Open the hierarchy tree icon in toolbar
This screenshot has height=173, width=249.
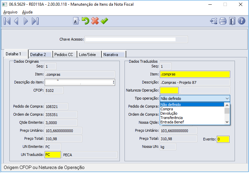pos(213,21)
